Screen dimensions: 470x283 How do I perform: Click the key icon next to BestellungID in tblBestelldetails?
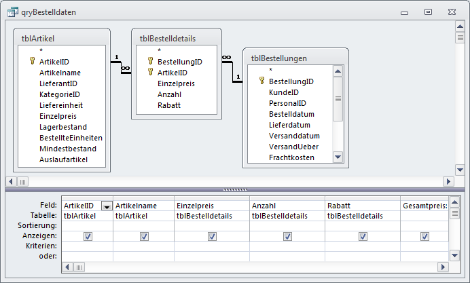[150, 61]
